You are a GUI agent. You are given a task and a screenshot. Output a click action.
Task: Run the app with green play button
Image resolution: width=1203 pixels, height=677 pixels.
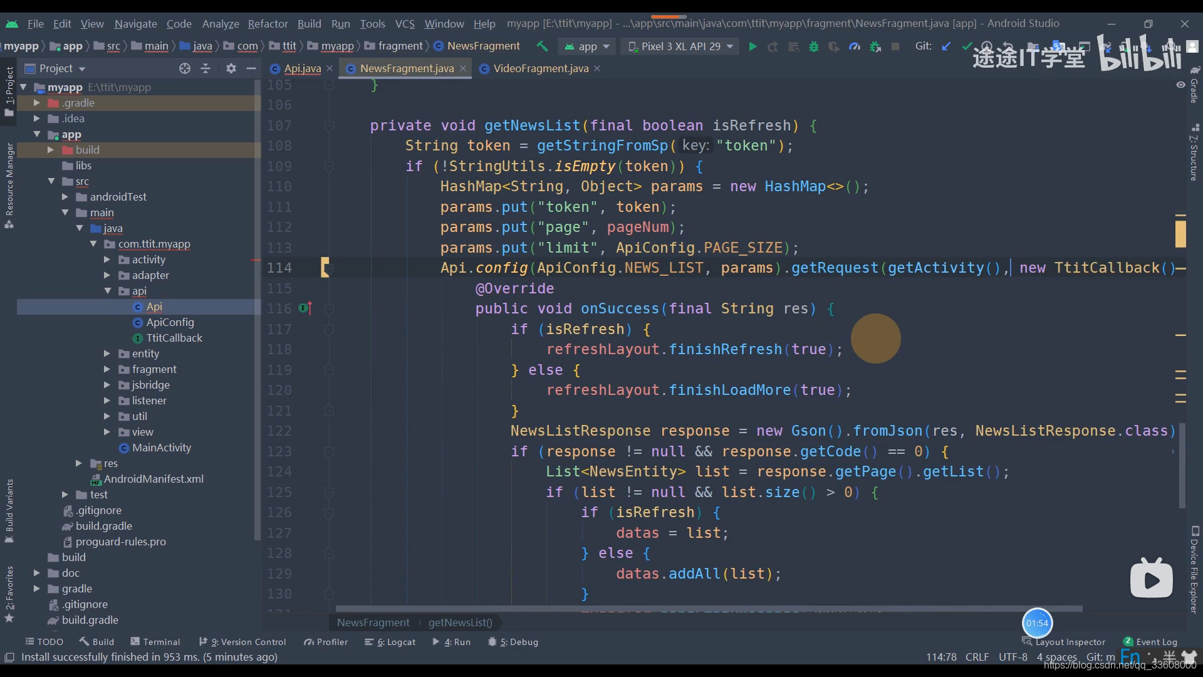[x=753, y=46]
